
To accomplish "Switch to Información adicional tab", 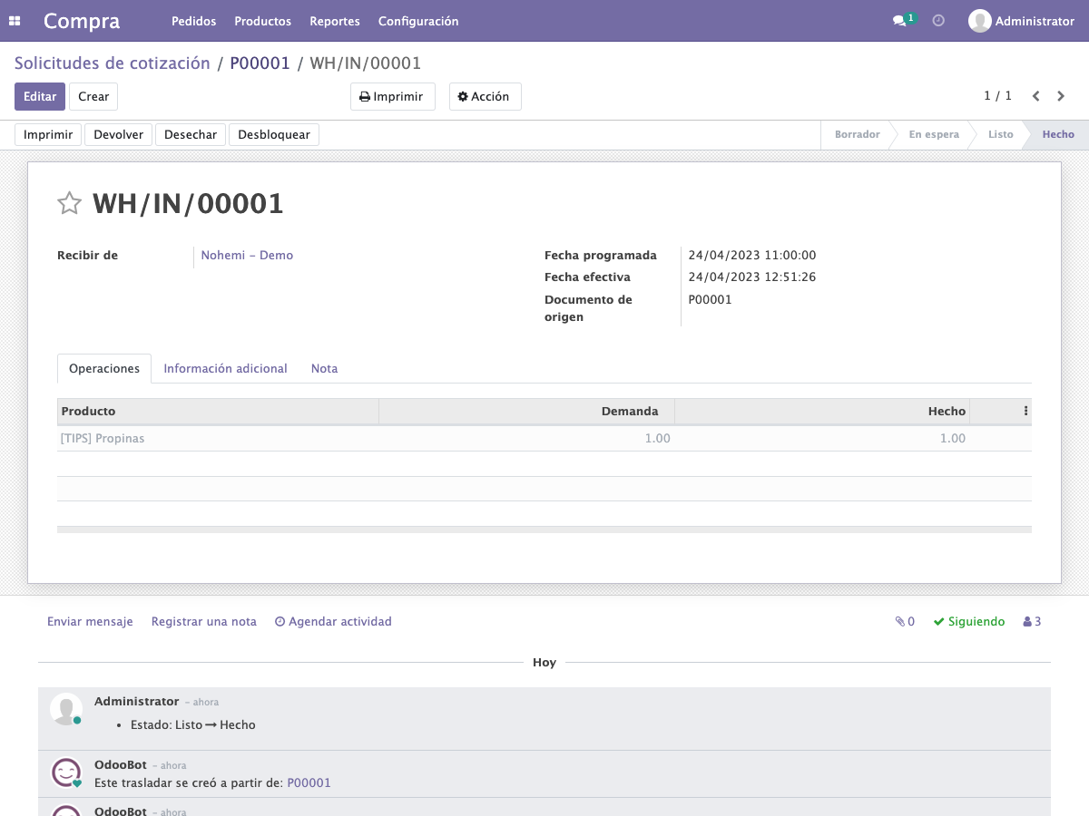I will 225,368.
